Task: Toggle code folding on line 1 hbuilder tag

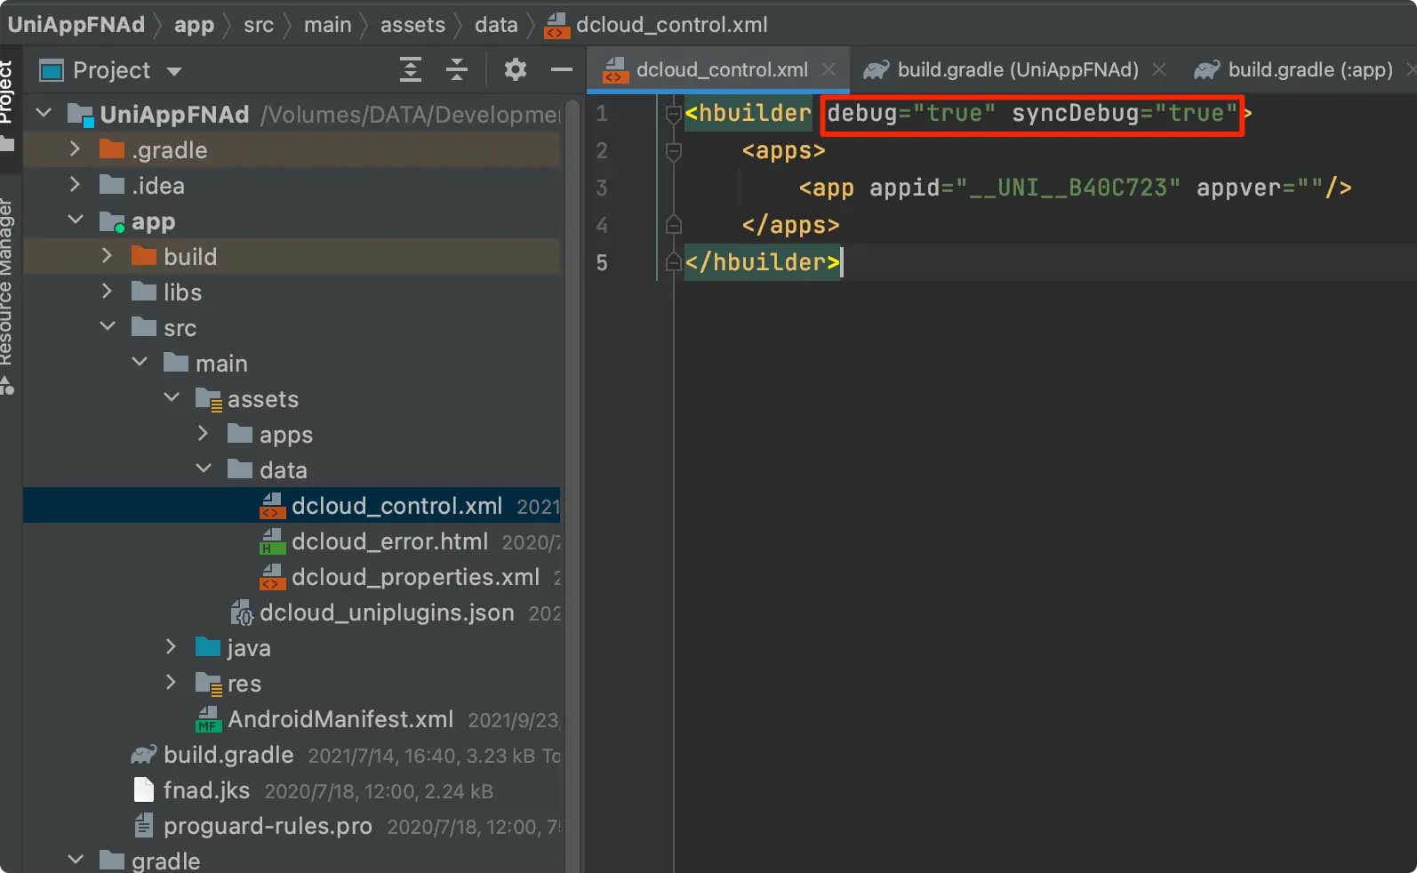Action: point(674,113)
